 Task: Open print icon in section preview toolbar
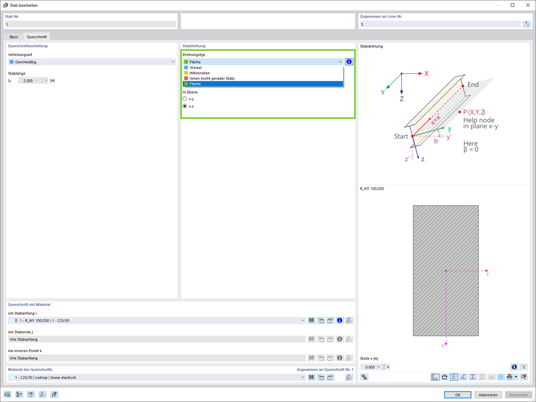(x=510, y=377)
